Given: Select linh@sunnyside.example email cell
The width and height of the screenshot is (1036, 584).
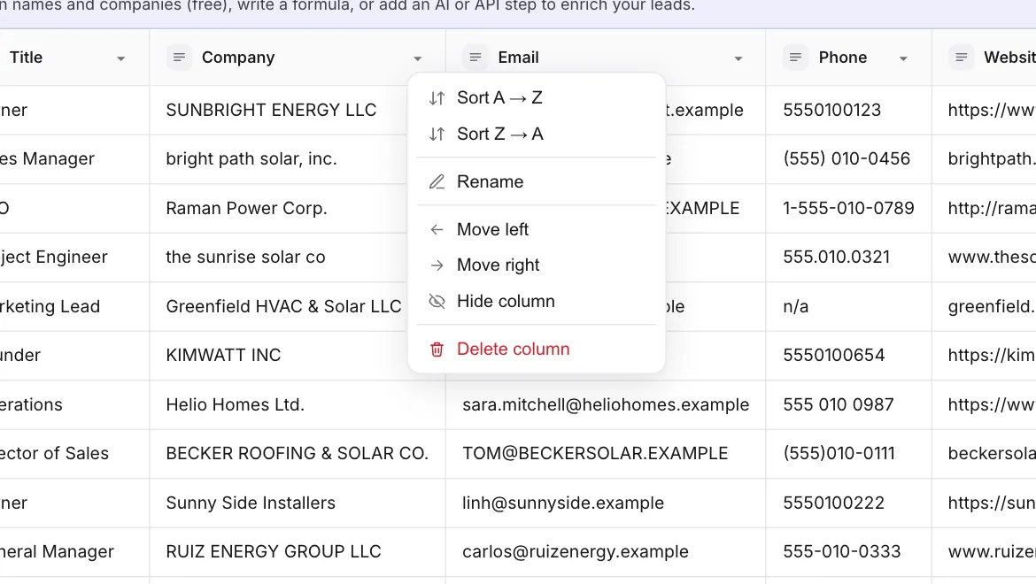Looking at the screenshot, I should click(x=606, y=503).
